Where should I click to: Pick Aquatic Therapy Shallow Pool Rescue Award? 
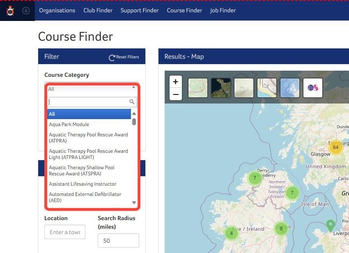(89, 170)
